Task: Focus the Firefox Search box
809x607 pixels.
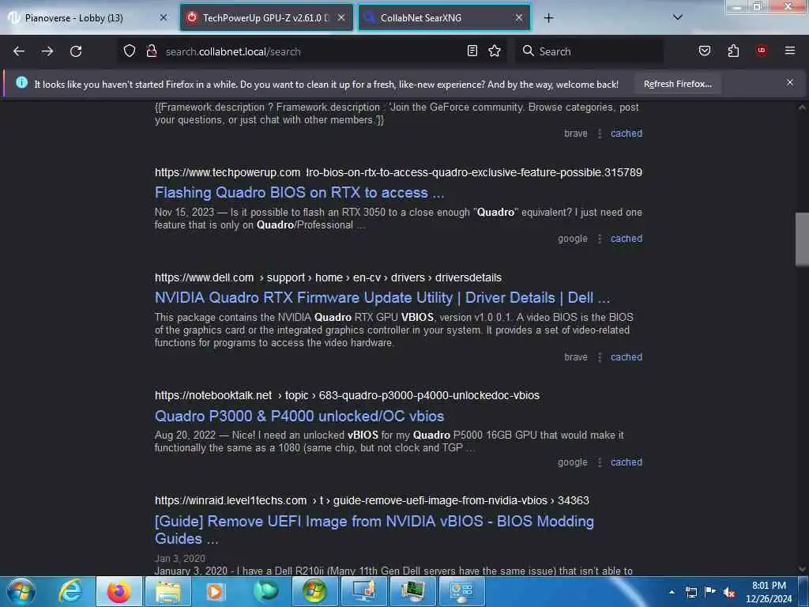Action: click(x=589, y=51)
